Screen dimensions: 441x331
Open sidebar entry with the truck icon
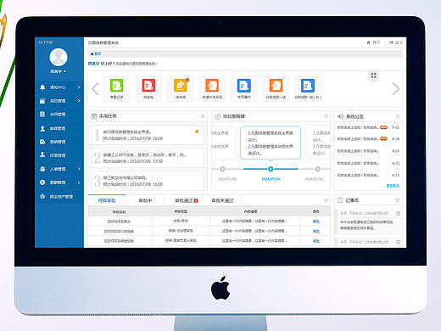click(42, 142)
